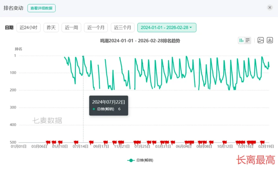Choose the 近三个月 date range
This screenshot has width=278, height=169.
tap(122, 27)
